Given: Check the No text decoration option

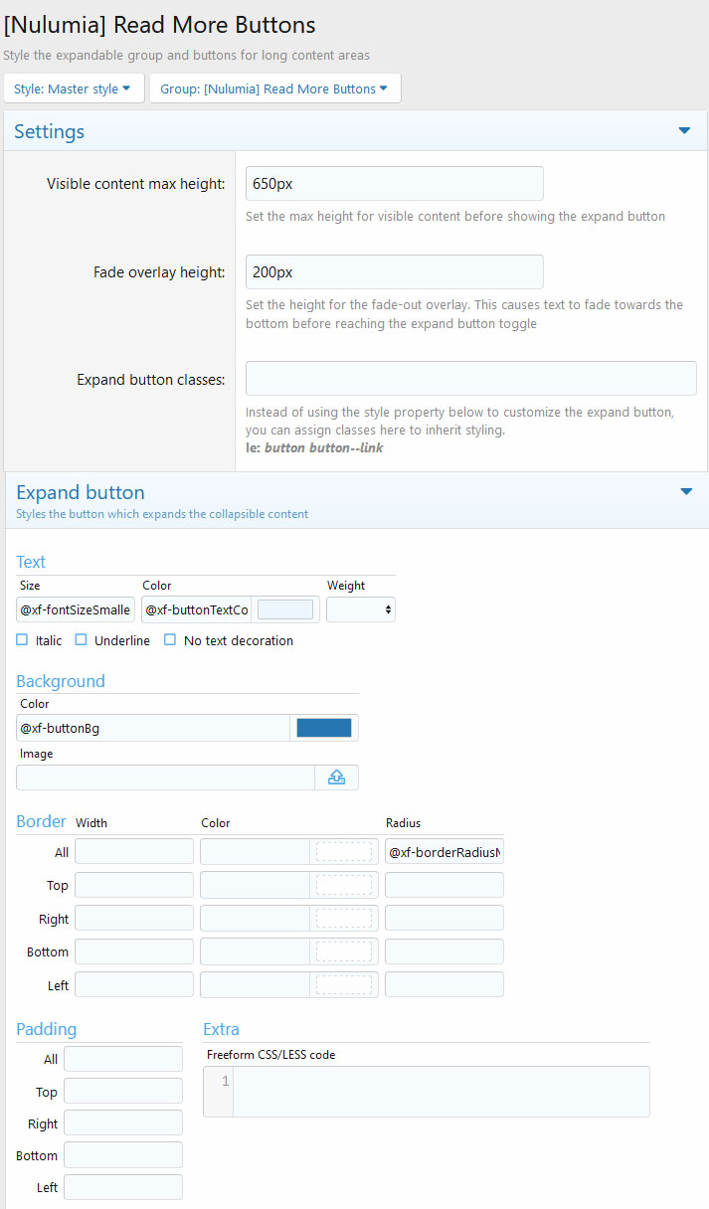Looking at the screenshot, I should tap(170, 640).
